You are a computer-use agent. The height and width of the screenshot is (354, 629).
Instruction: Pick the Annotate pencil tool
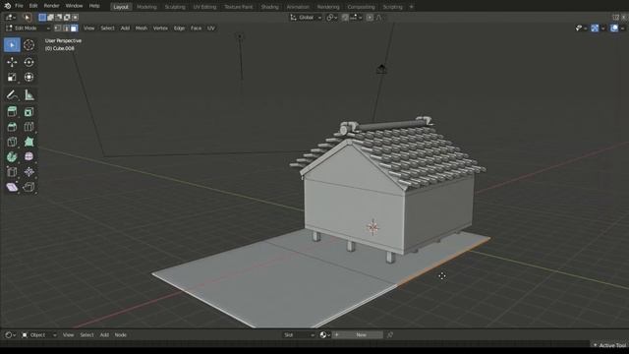pyautogui.click(x=12, y=95)
